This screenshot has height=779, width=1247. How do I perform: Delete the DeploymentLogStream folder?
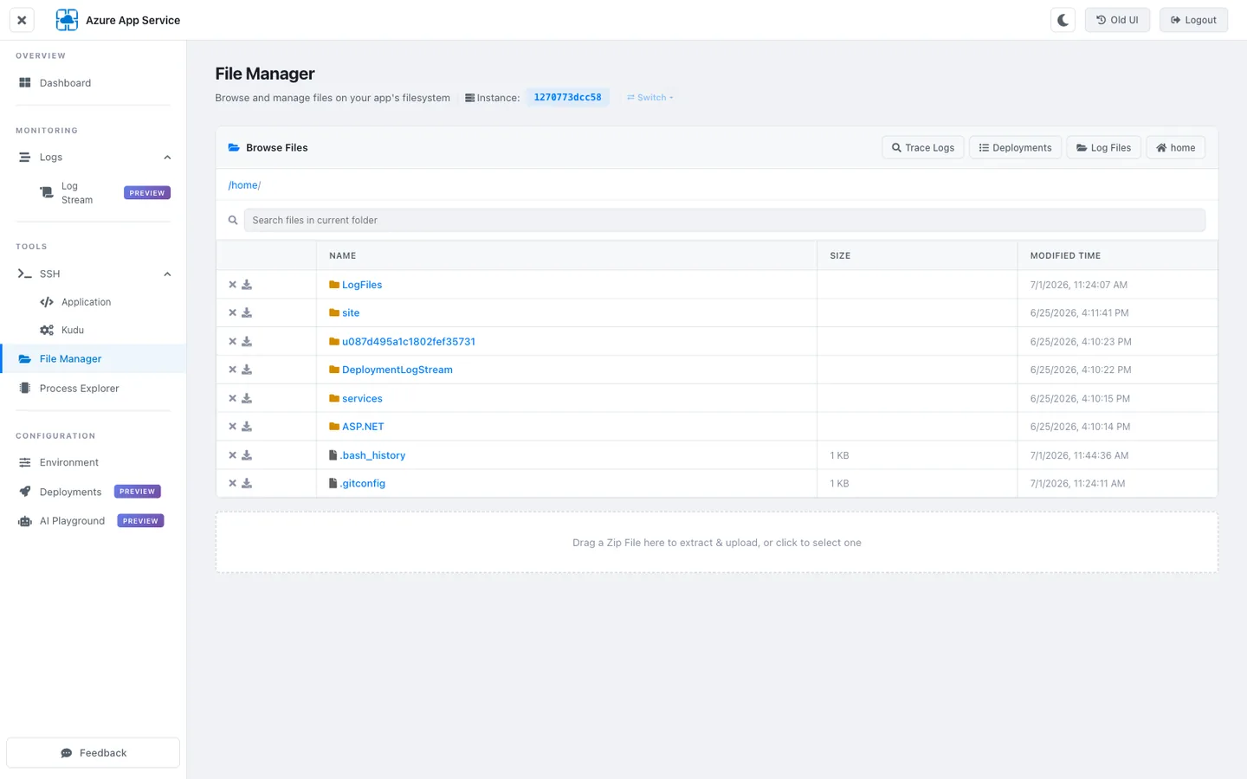232,370
